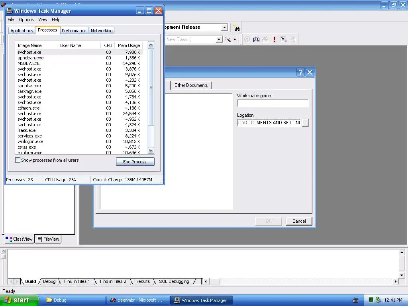Open the Other Documents tab

click(191, 85)
